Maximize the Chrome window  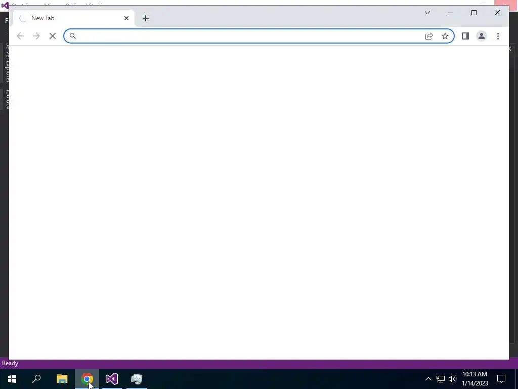(x=473, y=13)
